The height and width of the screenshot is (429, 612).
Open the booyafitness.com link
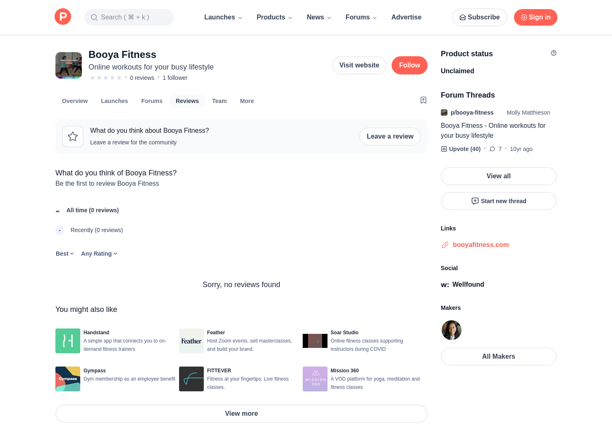tap(481, 245)
